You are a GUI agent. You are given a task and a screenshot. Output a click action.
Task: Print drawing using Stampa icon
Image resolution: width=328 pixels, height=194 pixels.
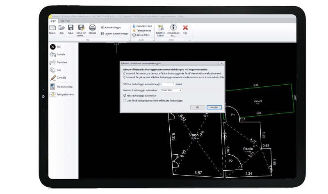click(x=92, y=28)
